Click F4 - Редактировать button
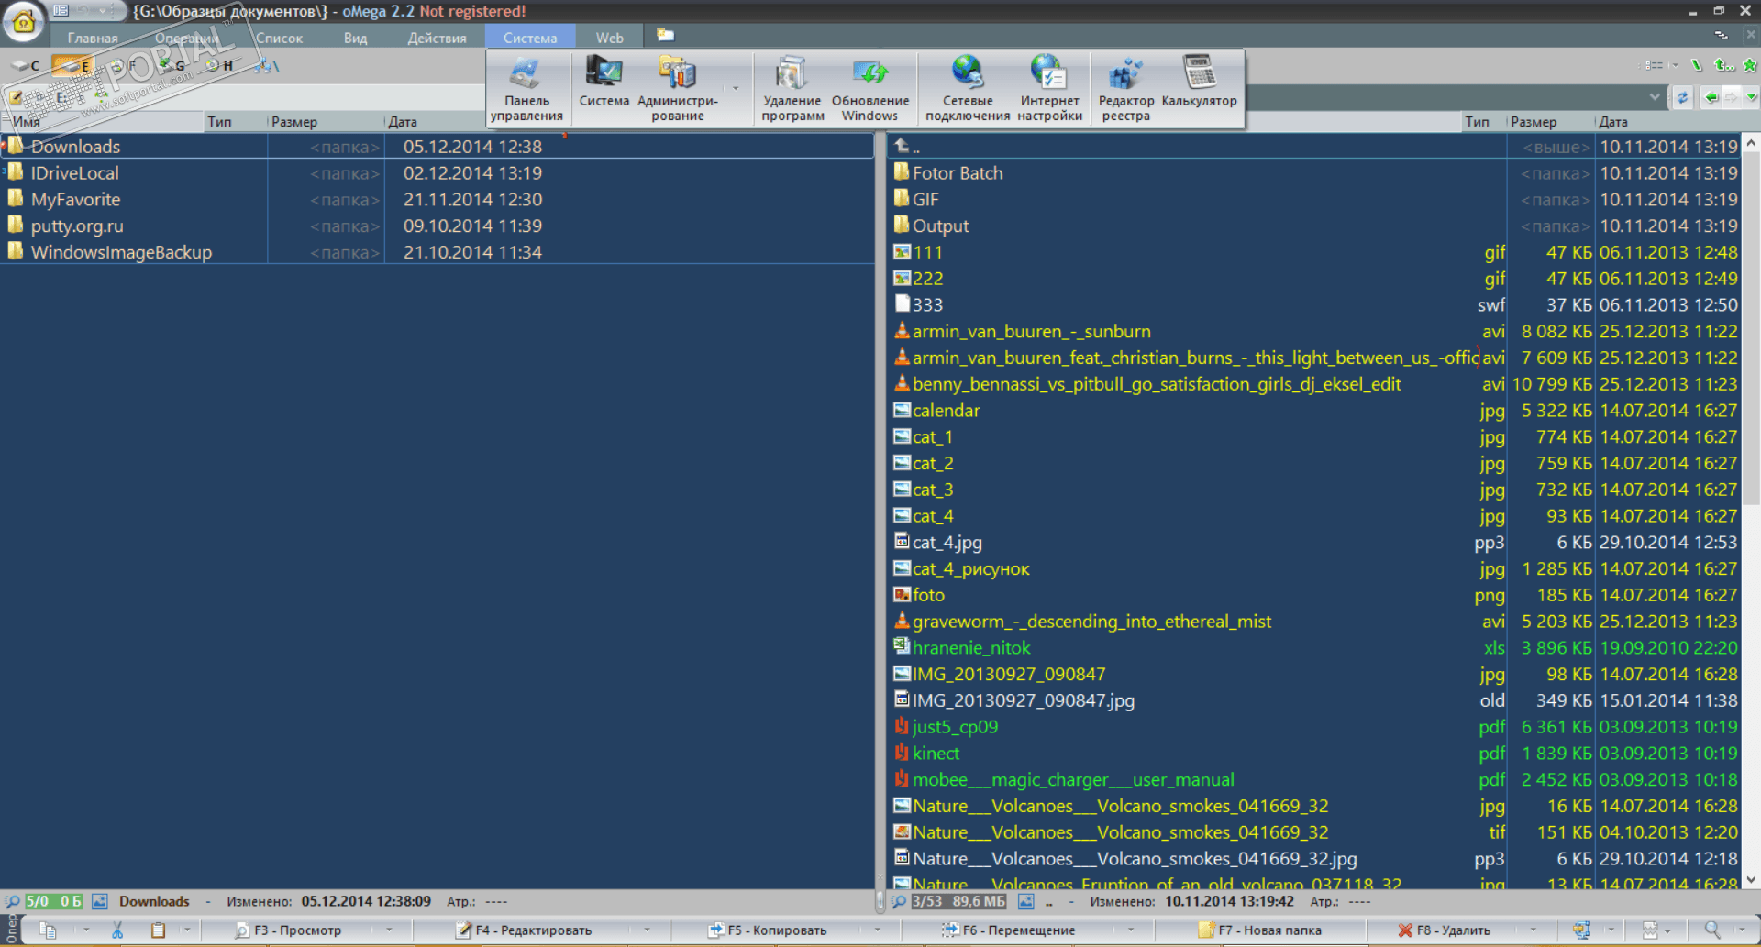The width and height of the screenshot is (1761, 947). [x=524, y=930]
